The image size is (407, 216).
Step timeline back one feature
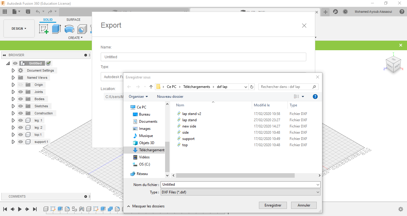coord(13,209)
